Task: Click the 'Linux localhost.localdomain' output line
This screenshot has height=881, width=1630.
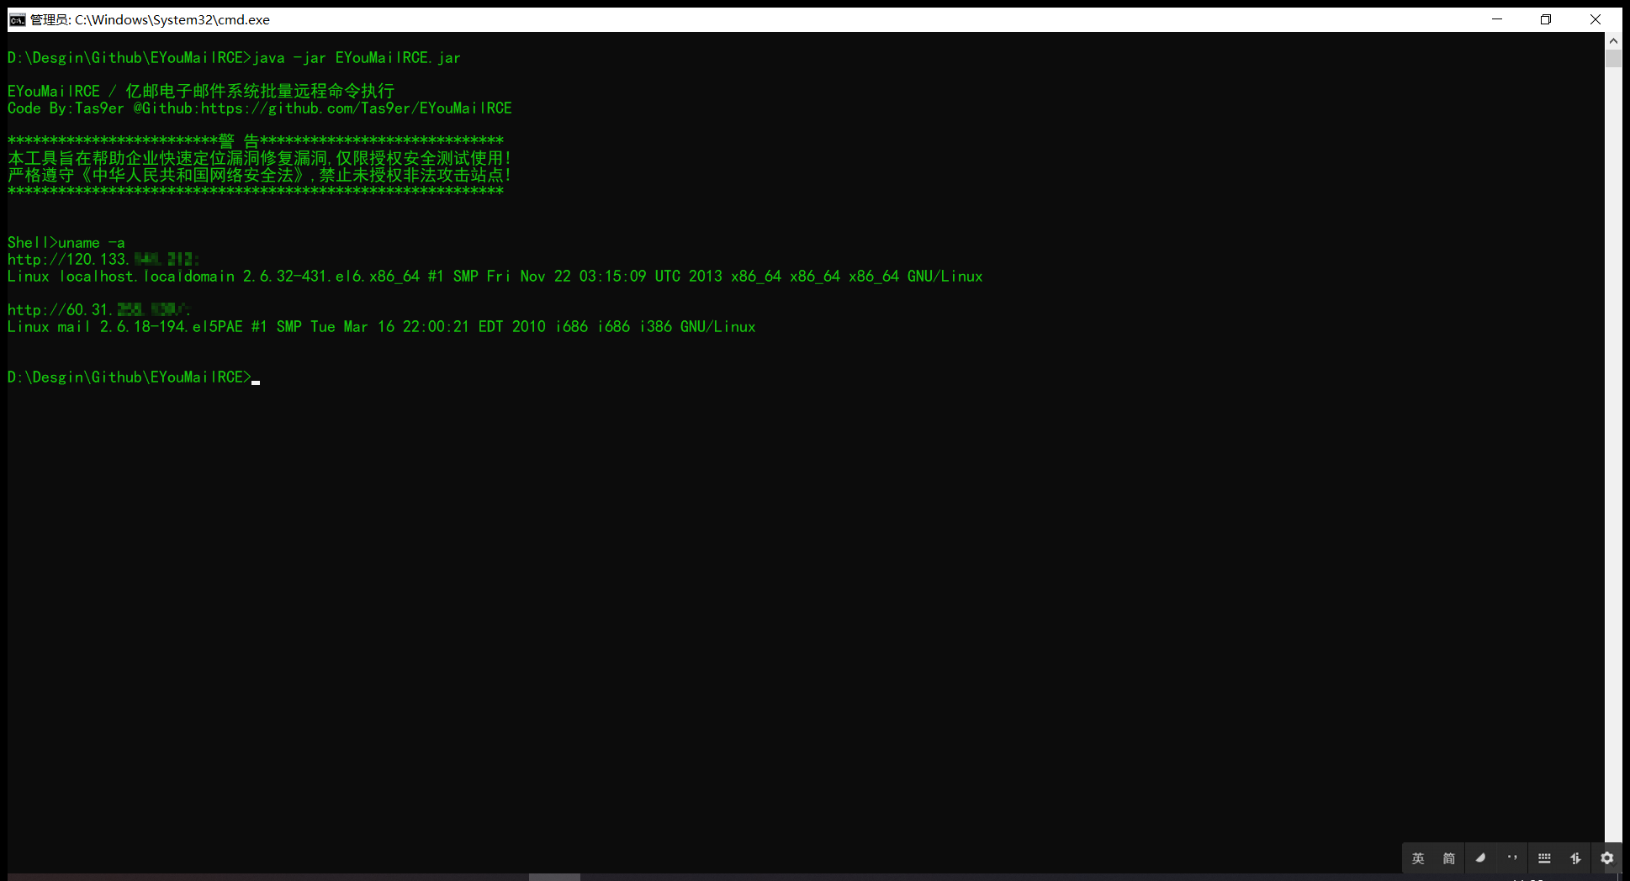Action: [495, 277]
